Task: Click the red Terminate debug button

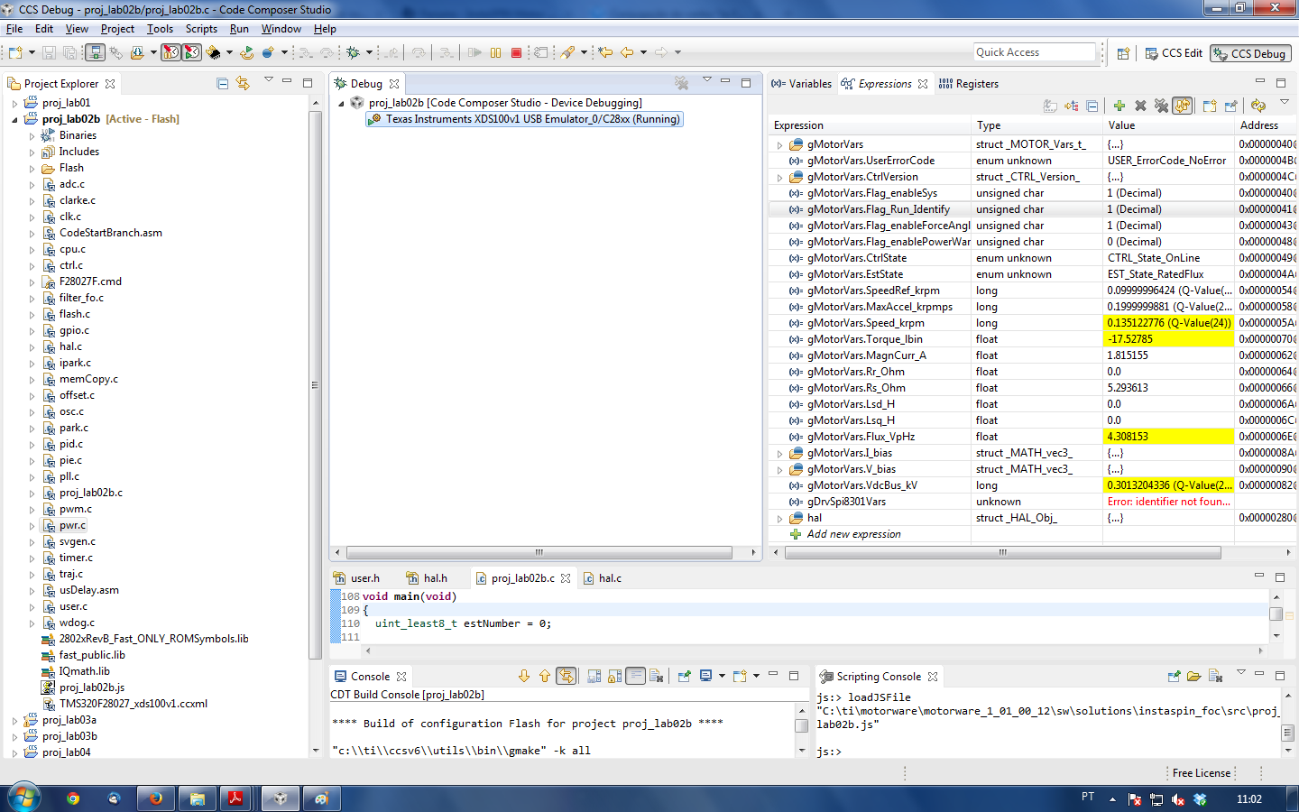Action: coord(516,52)
